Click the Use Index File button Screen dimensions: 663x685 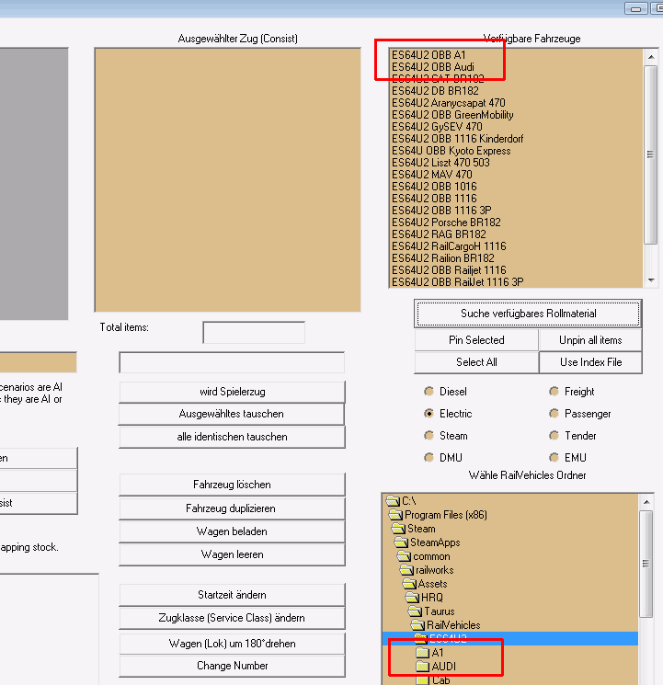point(590,362)
